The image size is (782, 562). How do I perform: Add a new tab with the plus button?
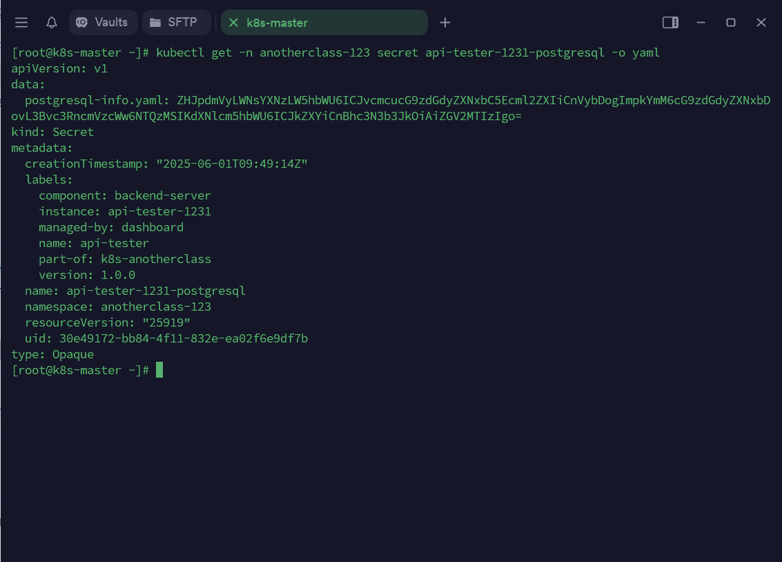(445, 23)
